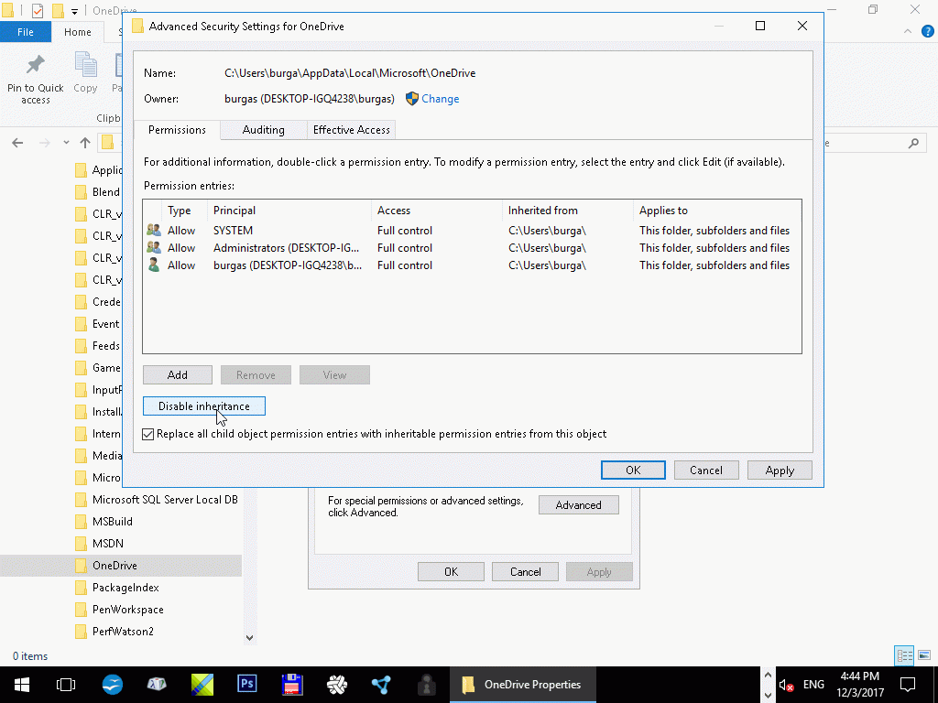The image size is (938, 703).
Task: Open the Action Center notifications
Action: point(908,685)
